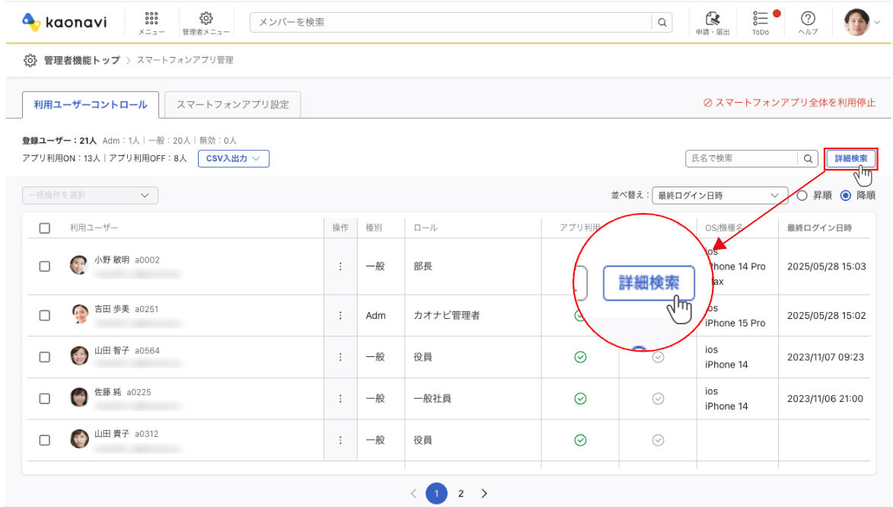This screenshot has height=507, width=893.
Task: Open the 最終ログイン日時 sort dropdown
Action: tap(719, 196)
